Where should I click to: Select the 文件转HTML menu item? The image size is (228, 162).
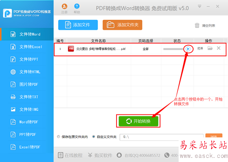point(27,72)
